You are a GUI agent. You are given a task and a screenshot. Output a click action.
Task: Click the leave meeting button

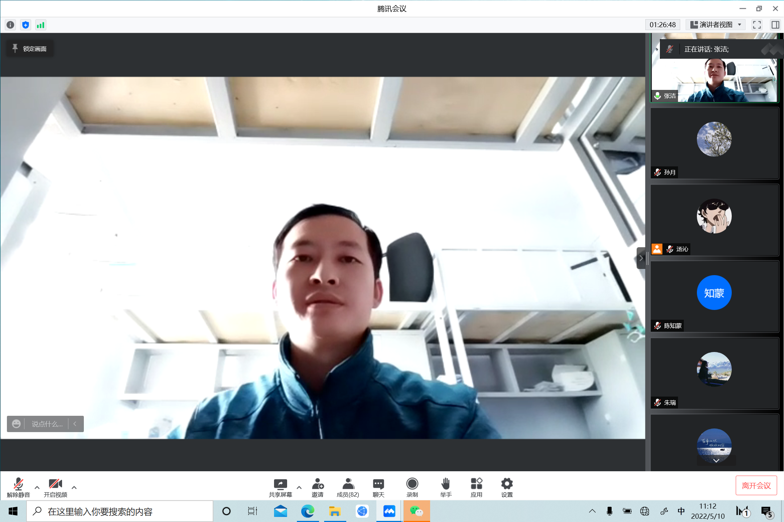click(x=756, y=485)
